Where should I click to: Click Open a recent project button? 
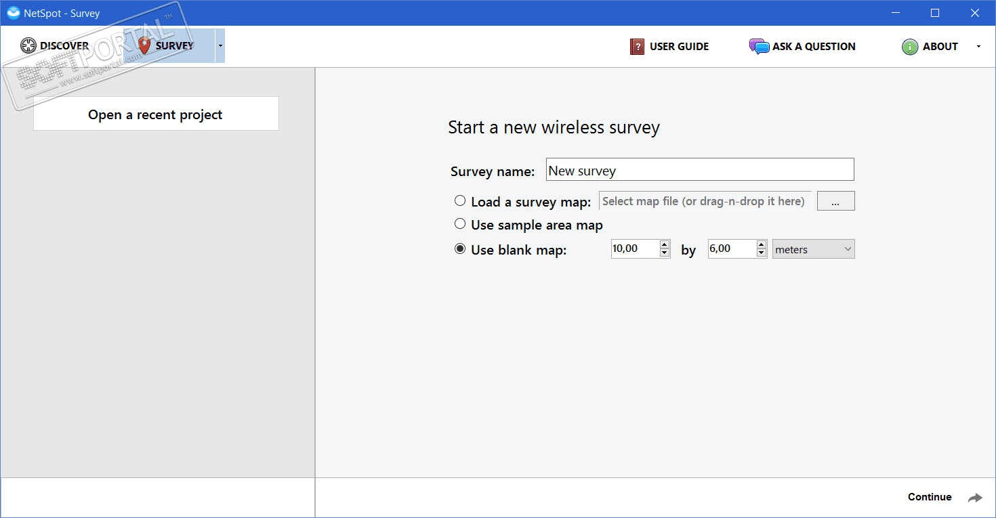tap(156, 114)
